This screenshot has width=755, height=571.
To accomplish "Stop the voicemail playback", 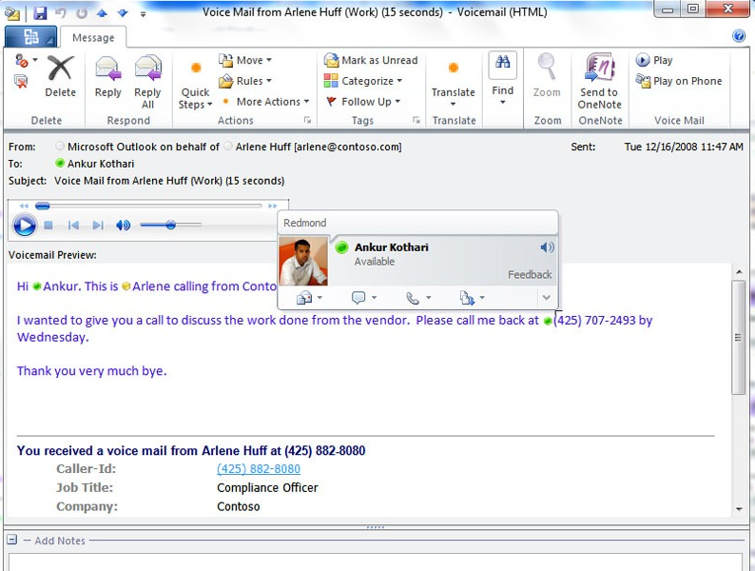I will pos(48,225).
